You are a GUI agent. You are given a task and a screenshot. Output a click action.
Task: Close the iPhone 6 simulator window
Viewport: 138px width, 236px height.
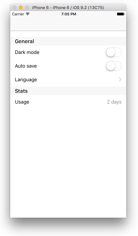[15, 7]
